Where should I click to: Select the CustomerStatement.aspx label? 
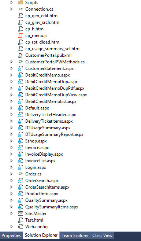[49, 68]
